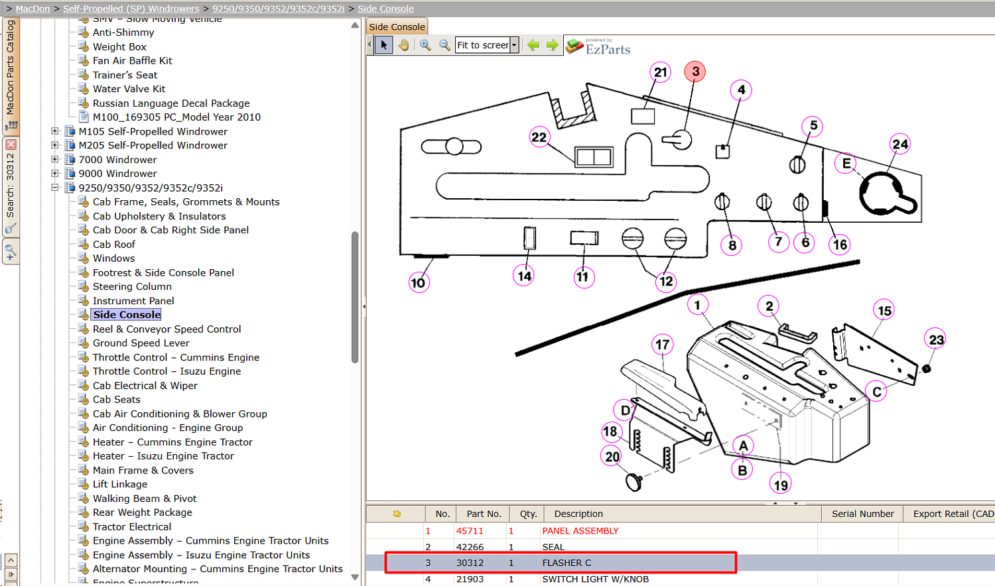This screenshot has height=586, width=995.
Task: Expand the 7000 Windrower node
Action: [x=55, y=160]
